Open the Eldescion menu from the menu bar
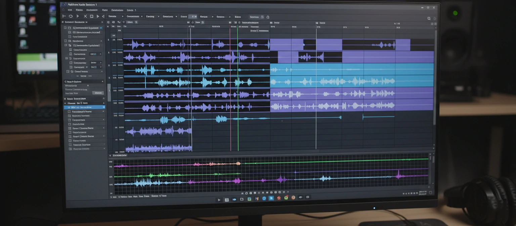516x226 pixels. 92,10
